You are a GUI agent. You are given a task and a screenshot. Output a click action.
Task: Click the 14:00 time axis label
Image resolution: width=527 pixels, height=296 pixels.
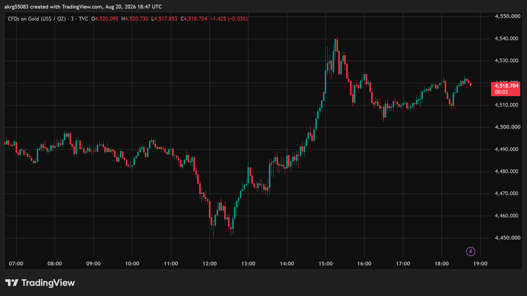point(287,264)
